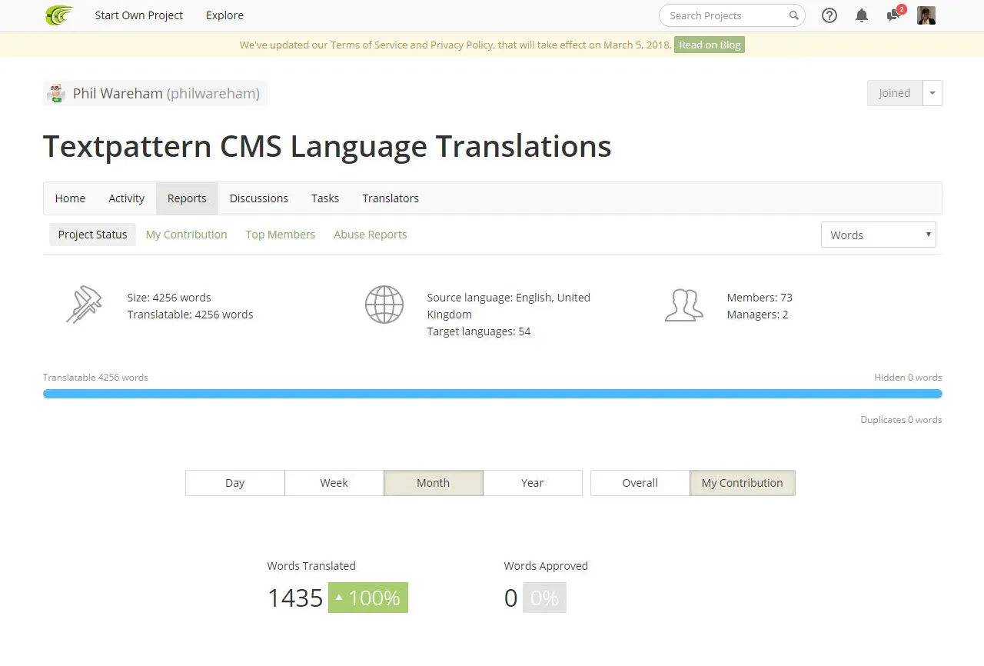
Task: Select the Year period toggle
Action: 532,483
